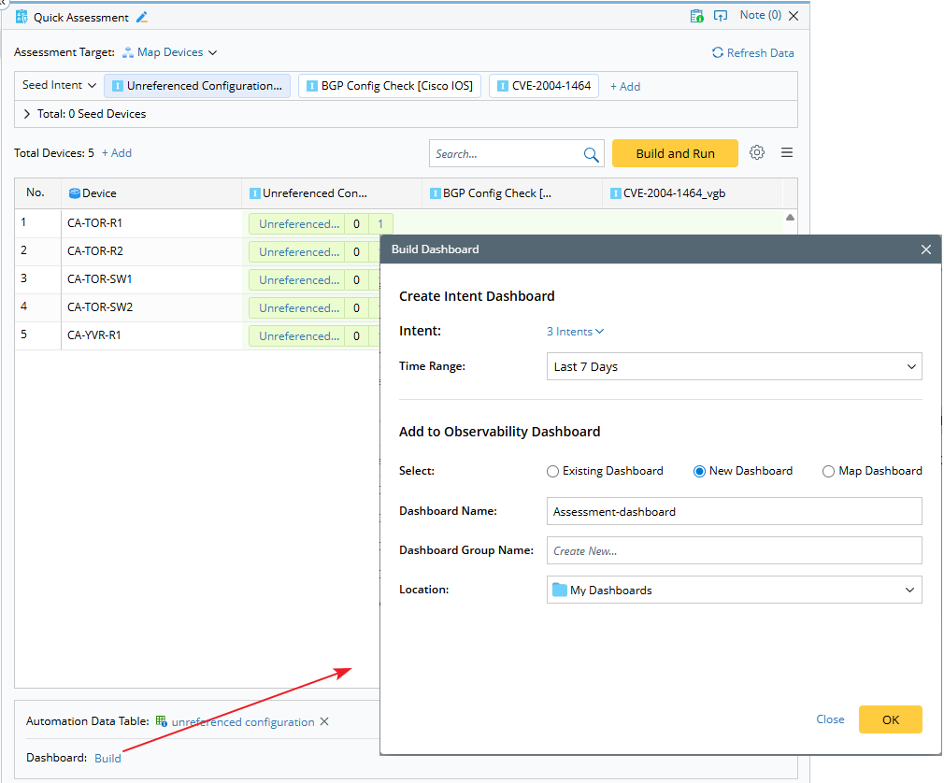This screenshot has height=783, width=944.
Task: Add devices next to Total Devices
Action: [x=117, y=153]
